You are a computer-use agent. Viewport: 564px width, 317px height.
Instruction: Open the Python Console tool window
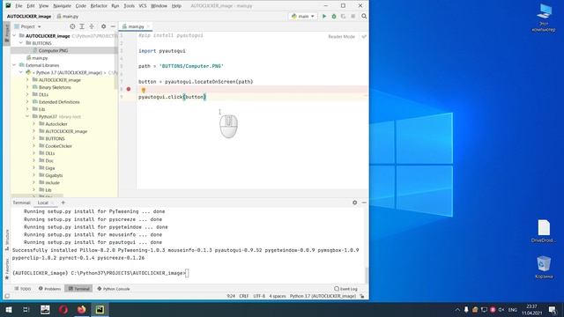(x=114, y=289)
